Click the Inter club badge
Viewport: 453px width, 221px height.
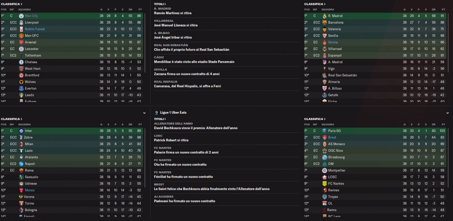(x=21, y=131)
